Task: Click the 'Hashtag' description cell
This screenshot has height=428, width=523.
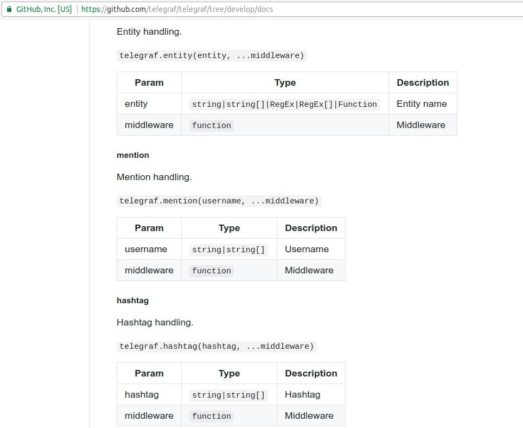Action: (311, 395)
